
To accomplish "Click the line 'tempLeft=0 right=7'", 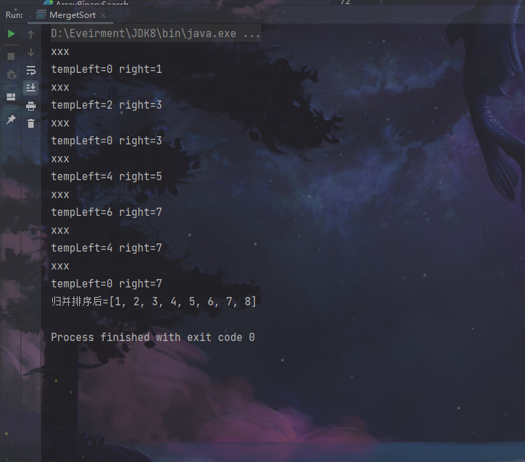I will point(107,284).
